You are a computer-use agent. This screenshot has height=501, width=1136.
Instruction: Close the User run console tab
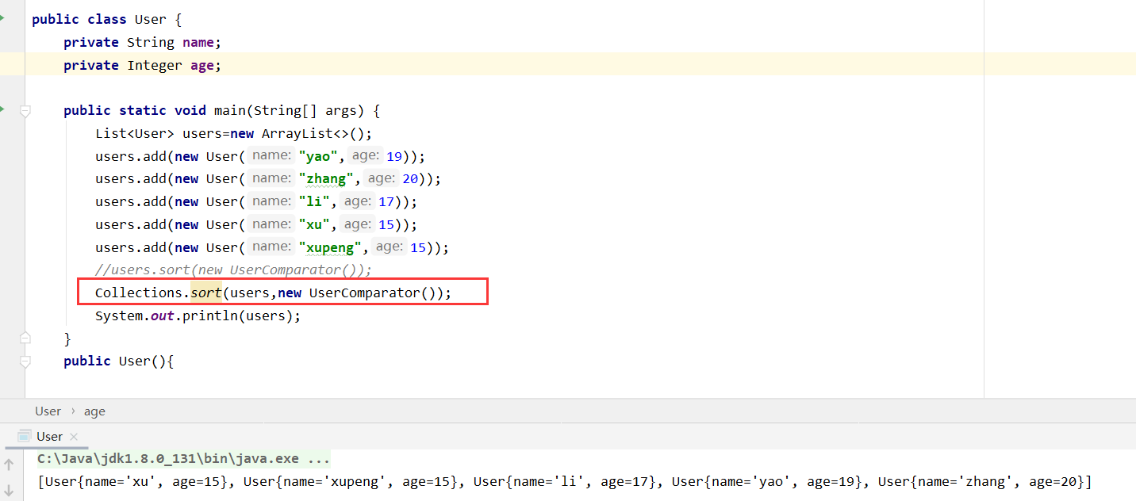[73, 436]
